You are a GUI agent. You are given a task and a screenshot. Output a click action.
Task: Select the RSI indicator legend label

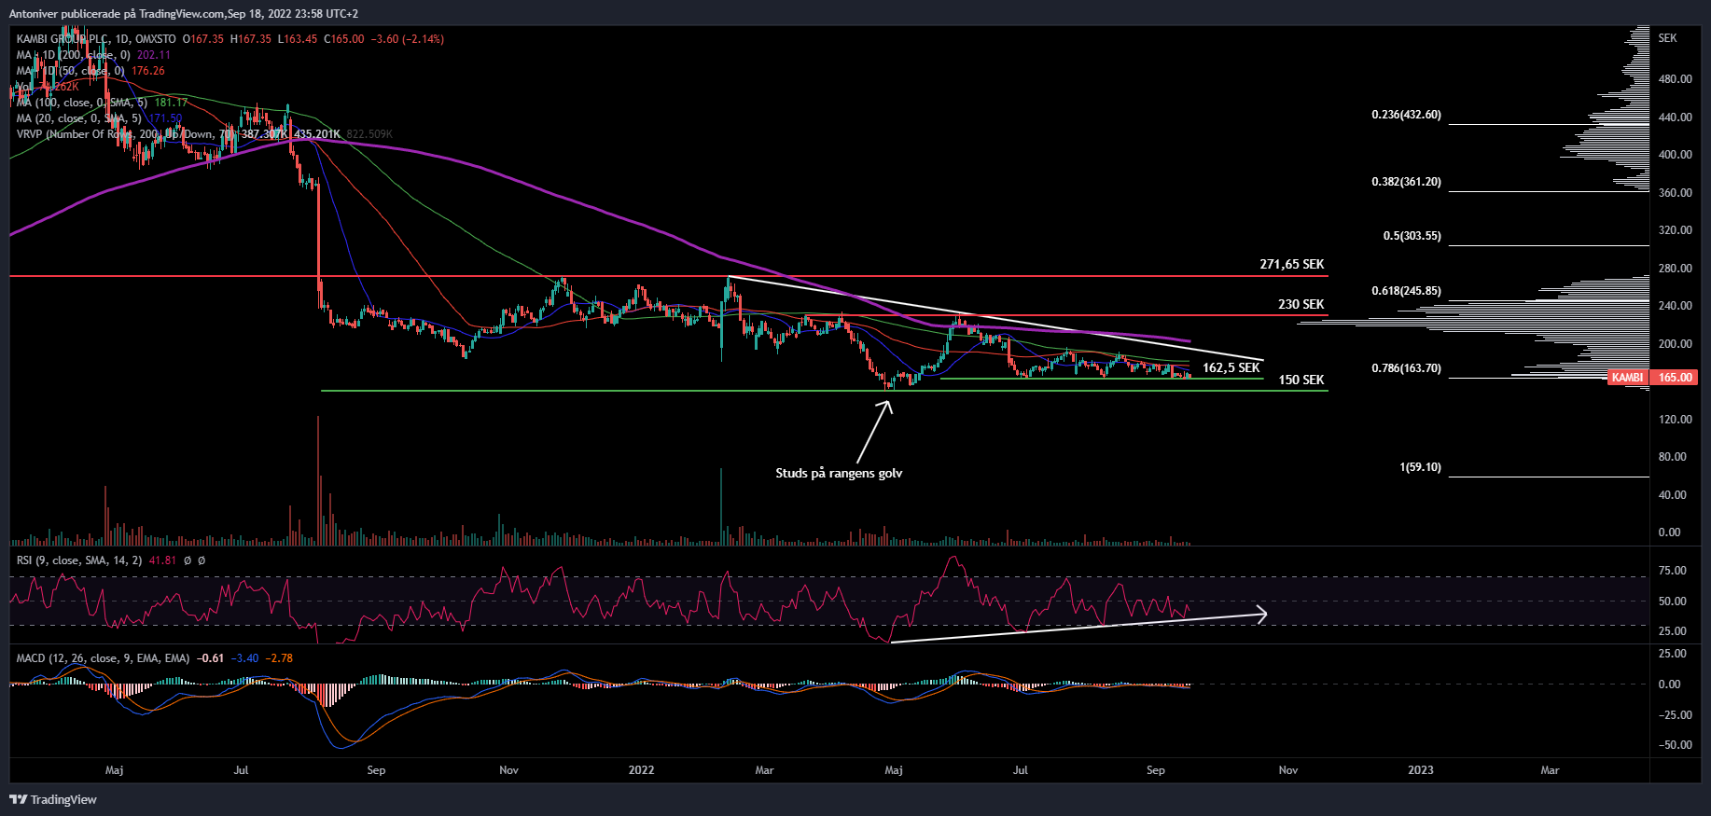coord(79,560)
